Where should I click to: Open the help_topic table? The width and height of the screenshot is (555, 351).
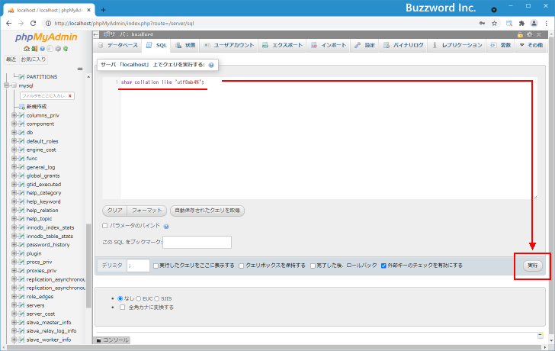[39, 219]
